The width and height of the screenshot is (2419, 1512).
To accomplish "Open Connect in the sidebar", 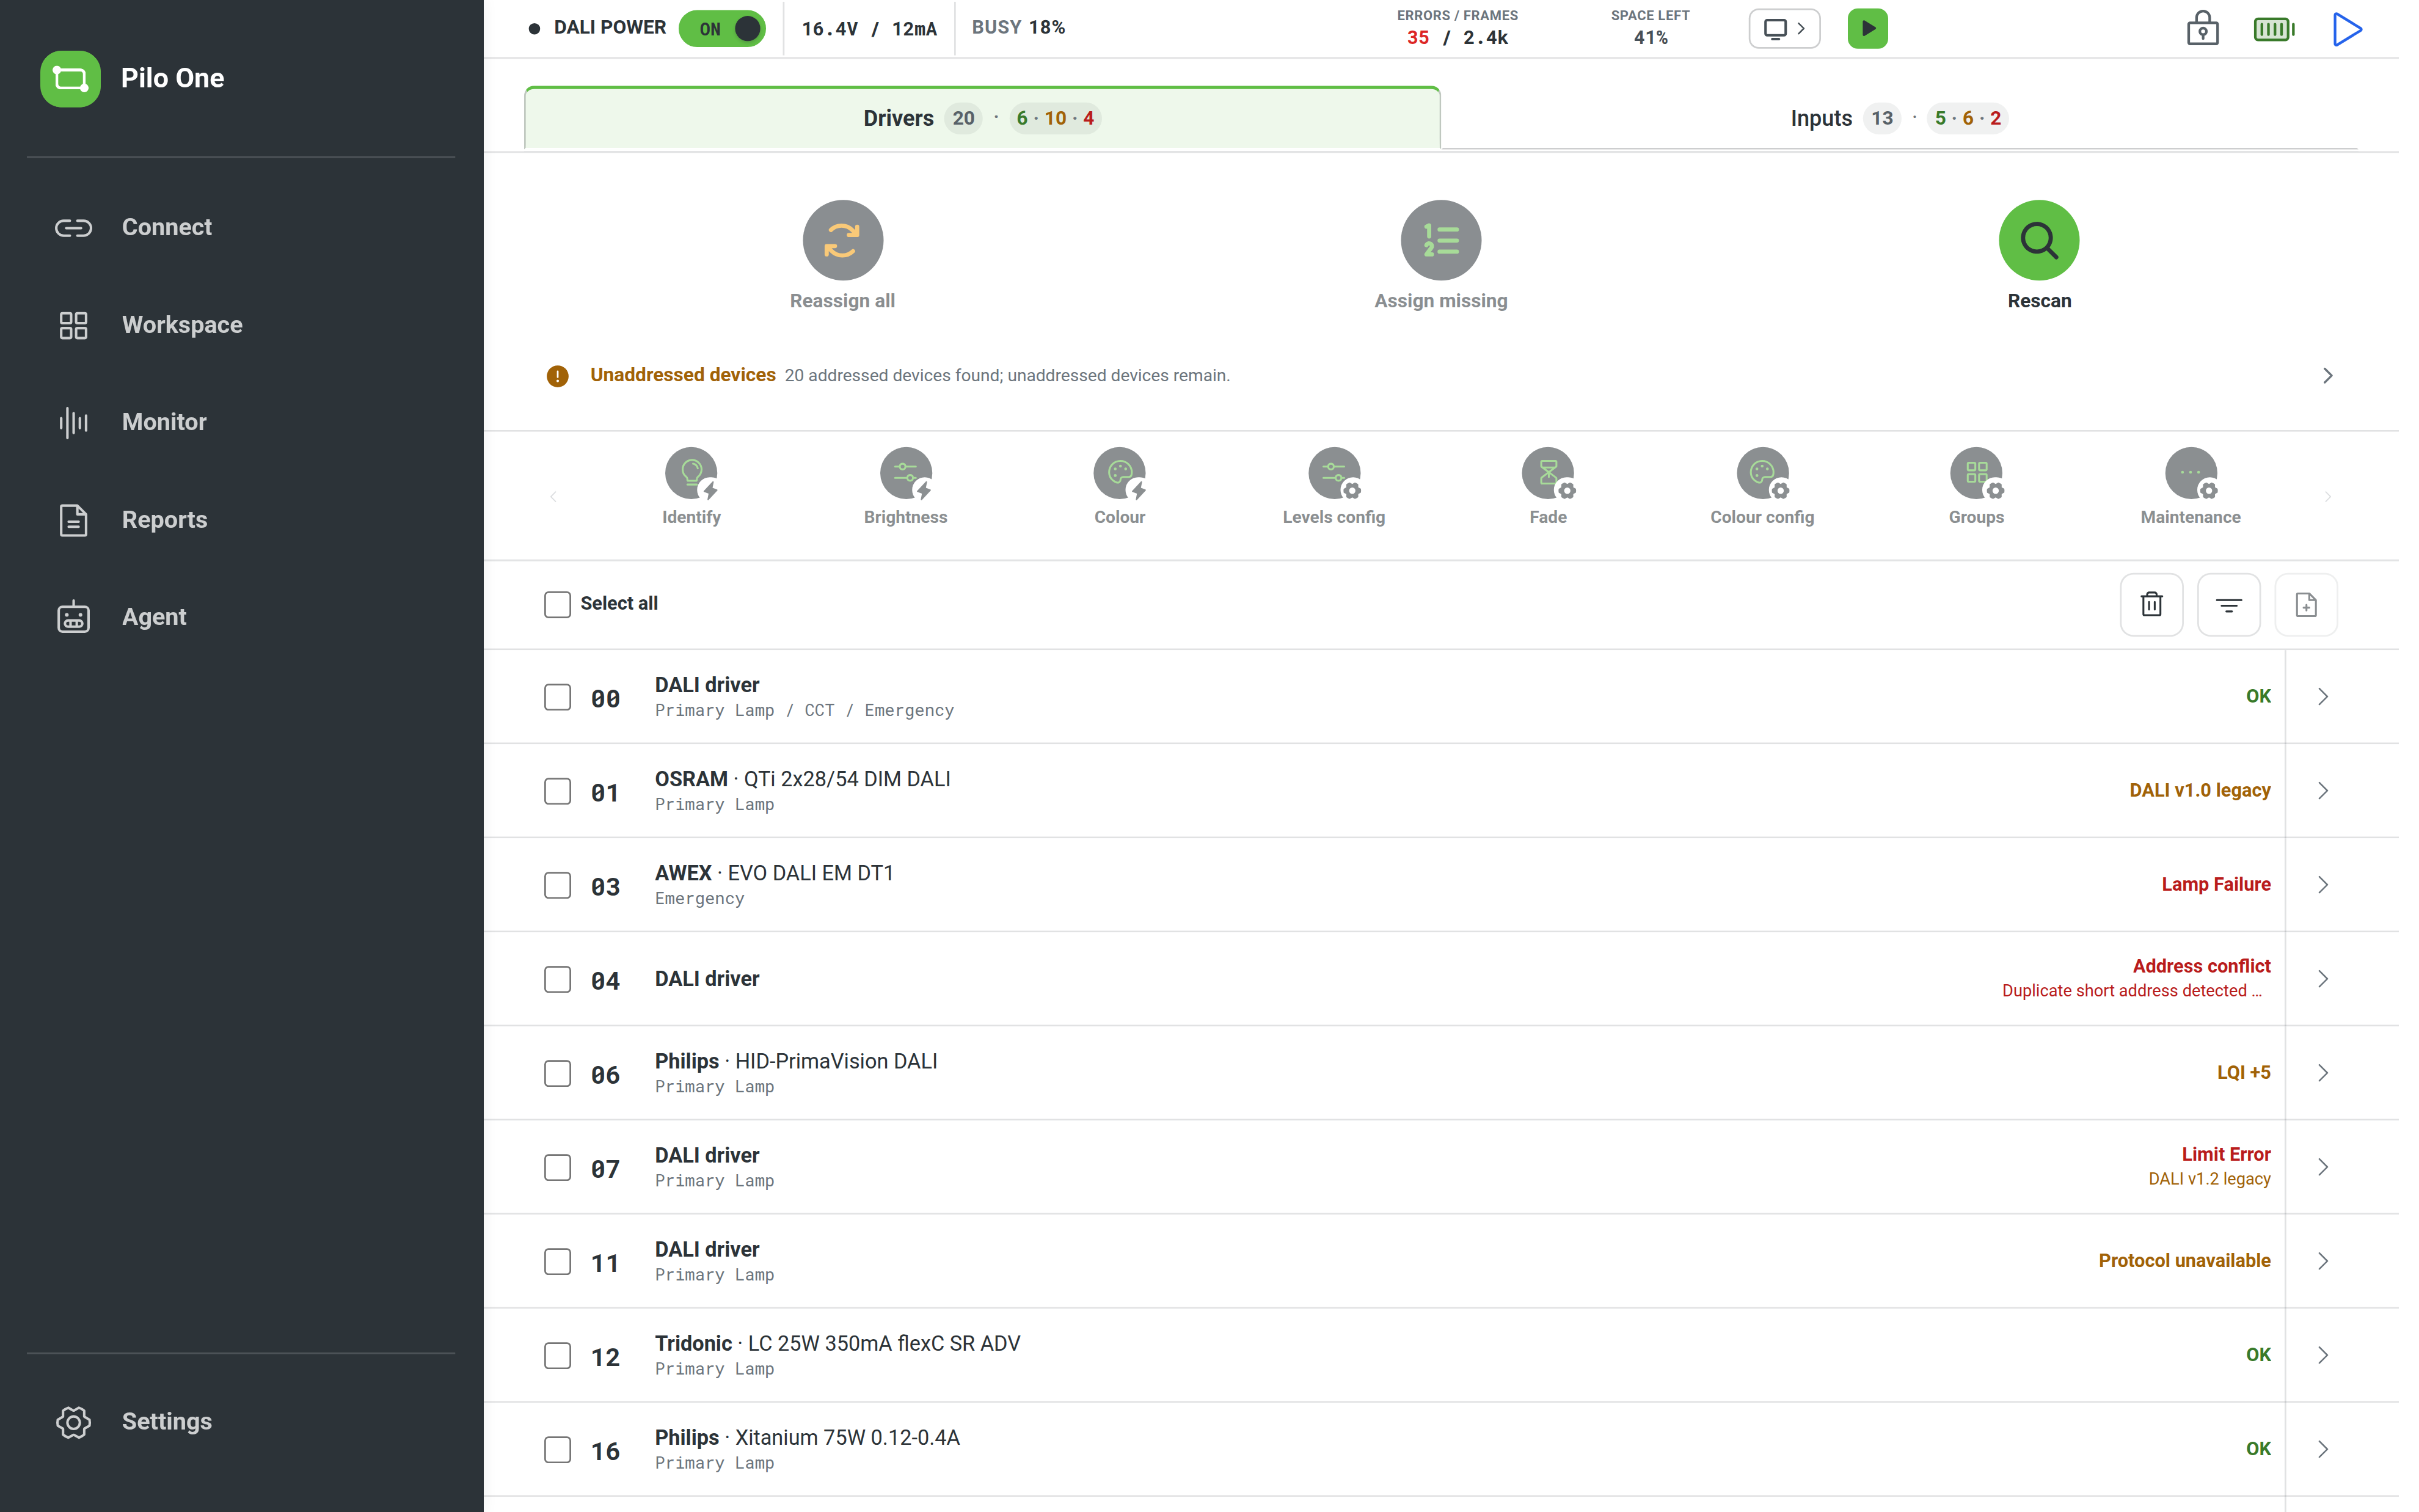I will 240,227.
